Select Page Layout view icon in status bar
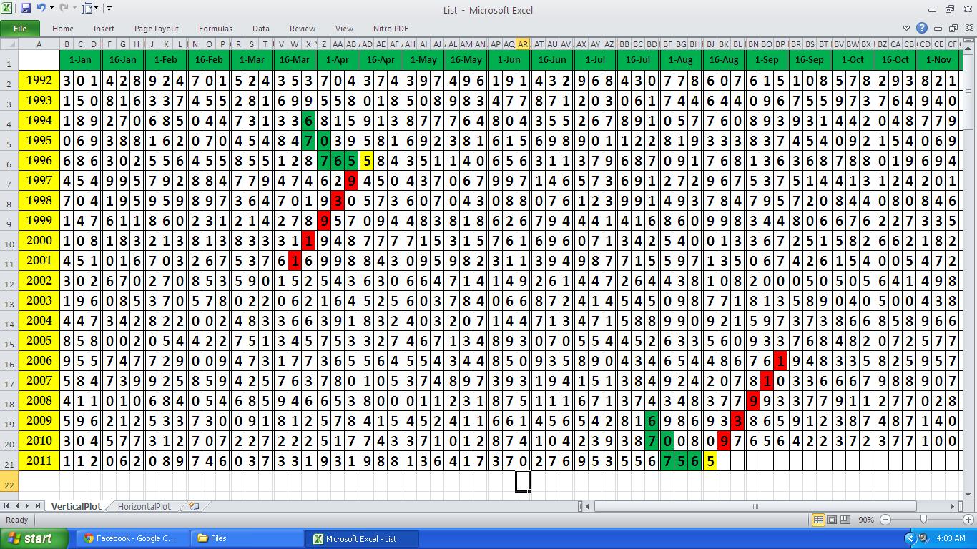The height and width of the screenshot is (549, 977). pyautogui.click(x=833, y=520)
